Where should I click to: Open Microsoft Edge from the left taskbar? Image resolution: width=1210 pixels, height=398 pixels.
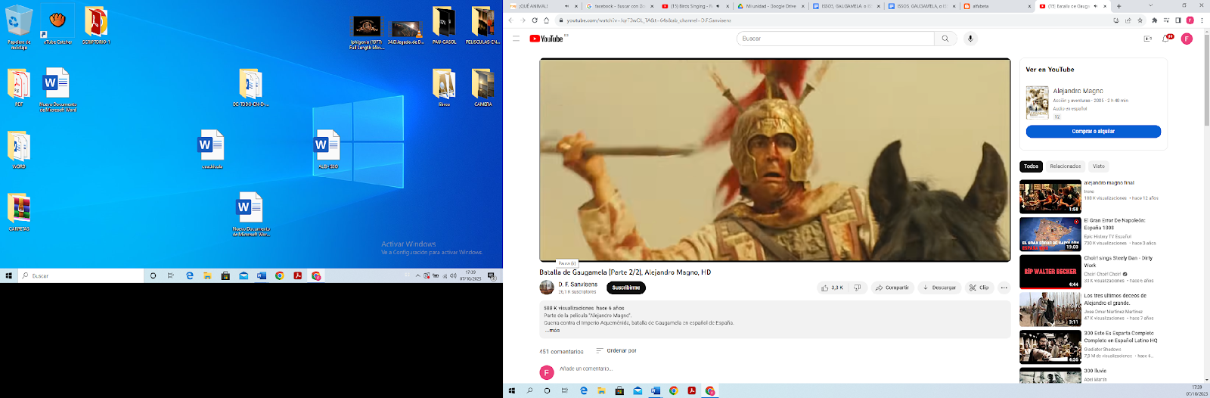[x=189, y=276]
